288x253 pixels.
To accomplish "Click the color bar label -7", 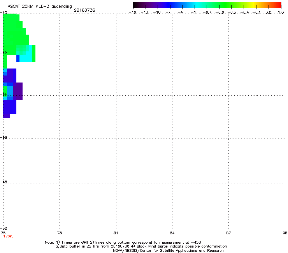I will coord(168,12).
